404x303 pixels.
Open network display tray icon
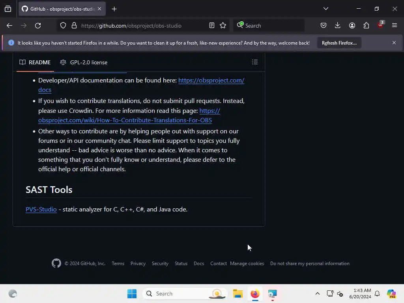[330, 294]
